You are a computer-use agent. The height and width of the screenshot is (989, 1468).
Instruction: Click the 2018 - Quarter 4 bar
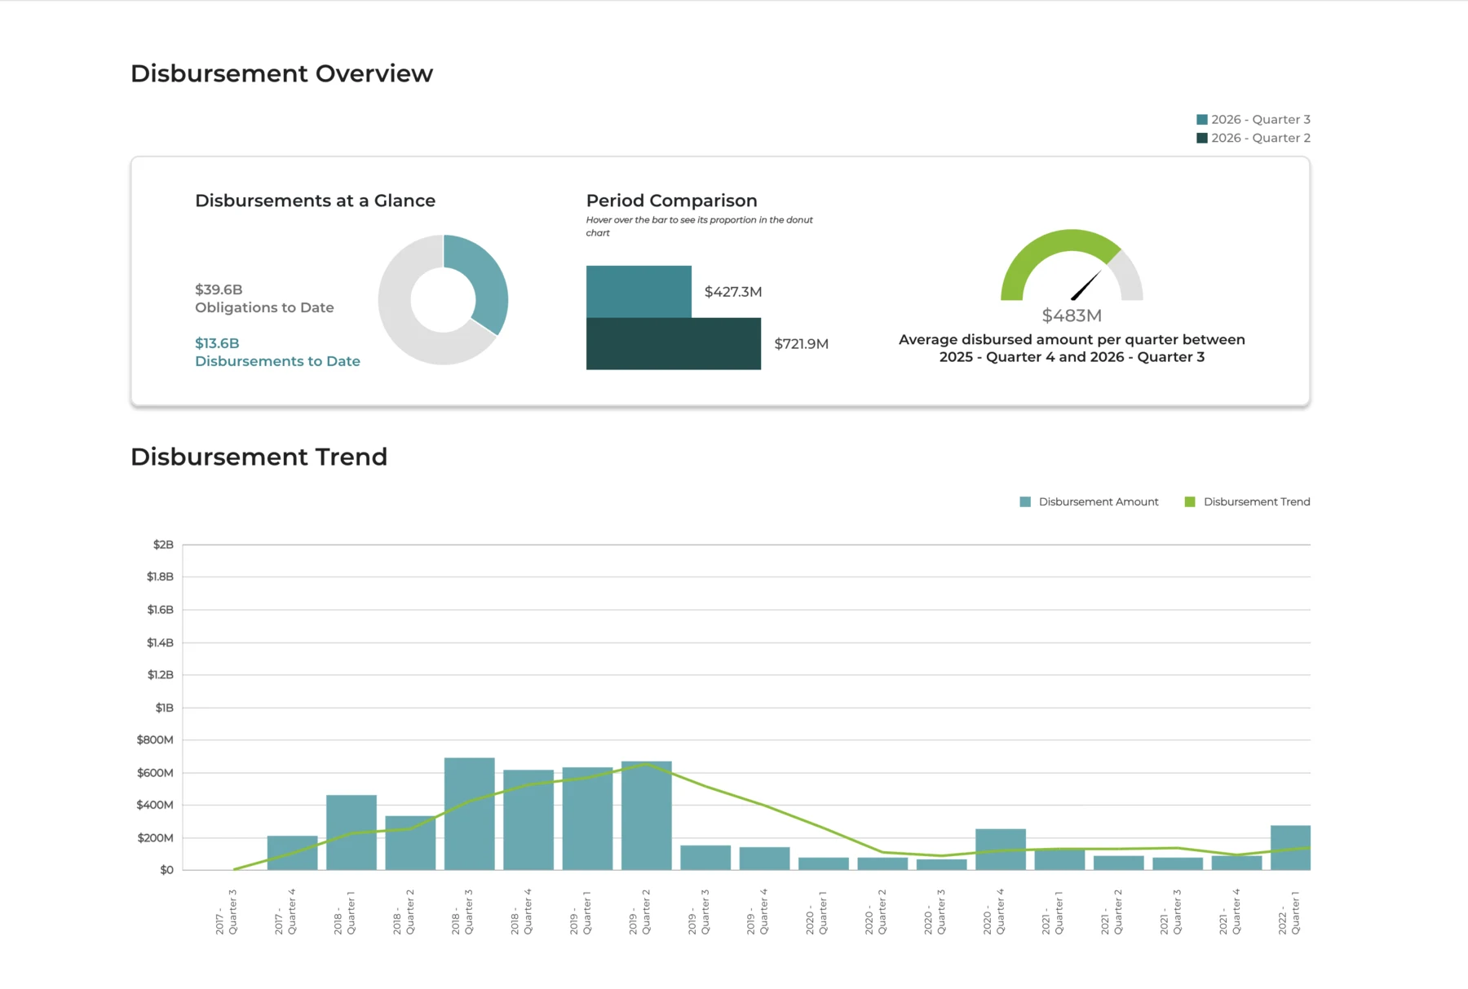(528, 820)
